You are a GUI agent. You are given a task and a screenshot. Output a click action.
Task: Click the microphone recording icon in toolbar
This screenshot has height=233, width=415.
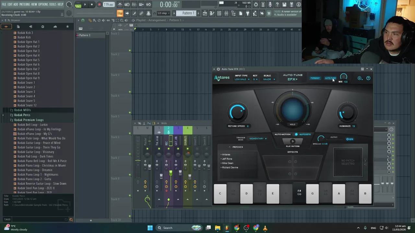(270, 5)
